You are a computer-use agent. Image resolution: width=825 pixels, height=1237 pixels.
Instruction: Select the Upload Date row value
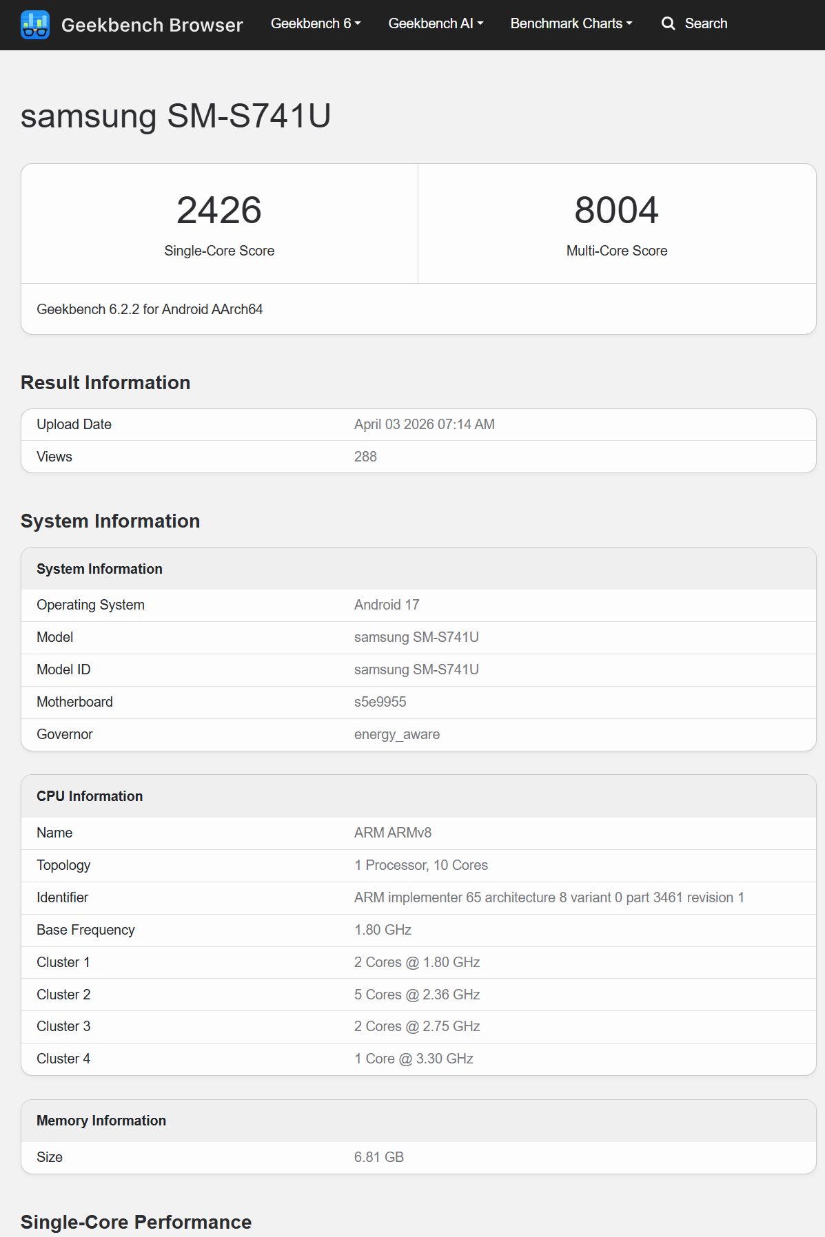(424, 424)
